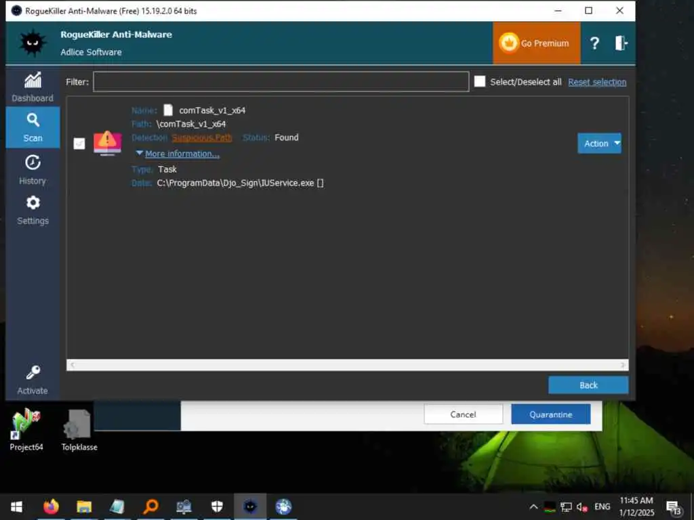Open the Dashboard panel in the sidebar
Image resolution: width=694 pixels, height=520 pixels.
coord(33,87)
